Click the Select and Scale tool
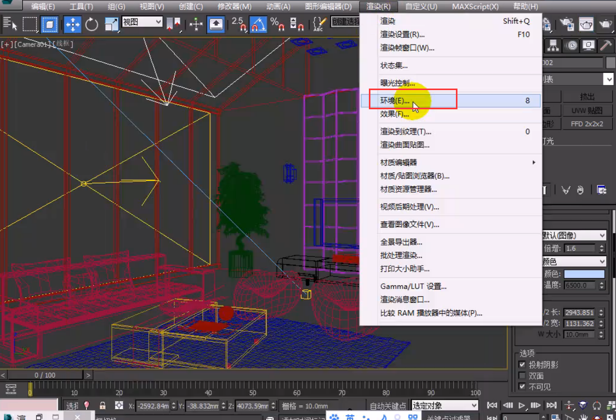 111,24
